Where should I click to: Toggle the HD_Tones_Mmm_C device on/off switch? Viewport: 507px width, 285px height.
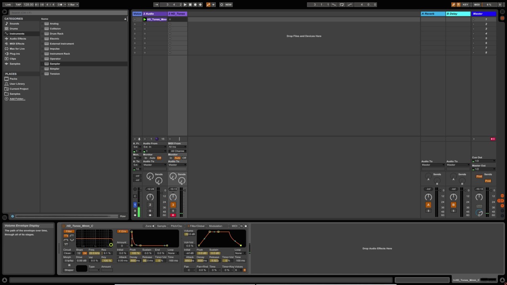click(x=64, y=226)
